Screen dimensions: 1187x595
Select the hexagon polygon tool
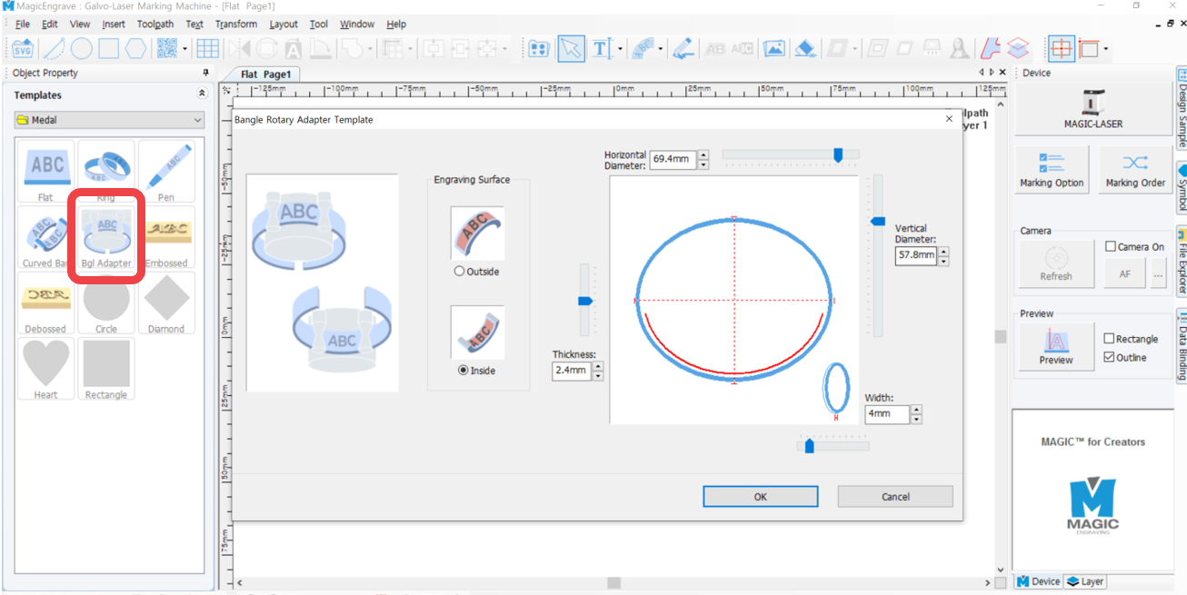(x=135, y=48)
